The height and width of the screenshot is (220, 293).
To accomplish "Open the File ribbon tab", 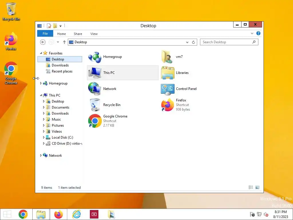I will point(45,34).
